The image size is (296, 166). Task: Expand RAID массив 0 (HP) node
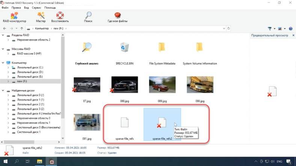(8, 54)
